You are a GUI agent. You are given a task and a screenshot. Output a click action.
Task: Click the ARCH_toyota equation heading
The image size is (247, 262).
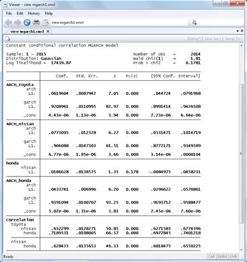pyautogui.click(x=20, y=85)
